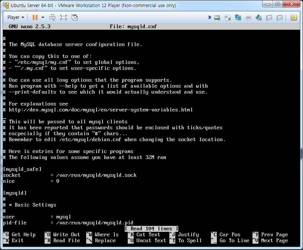The width and height of the screenshot is (303, 250).
Task: Enter full screen mode
Action: pos(63,17)
